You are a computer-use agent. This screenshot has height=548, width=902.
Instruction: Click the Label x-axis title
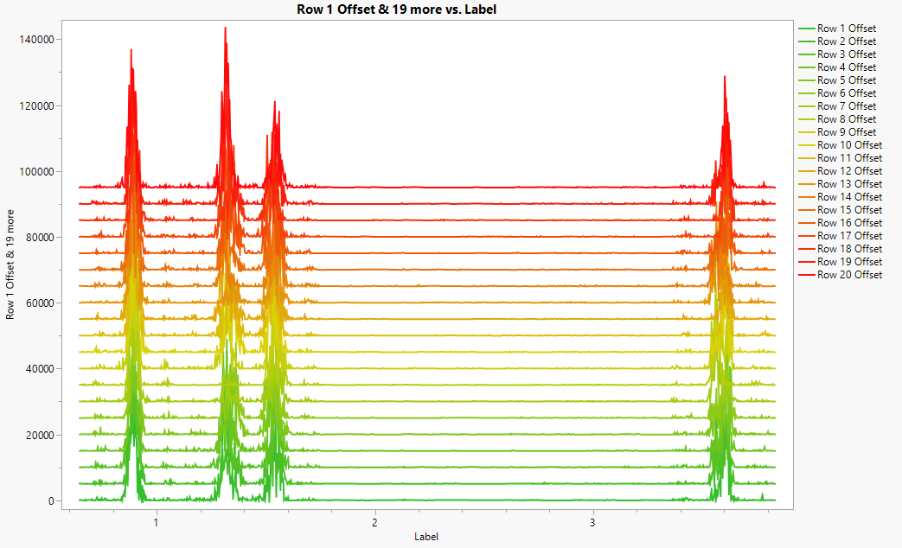(x=426, y=537)
